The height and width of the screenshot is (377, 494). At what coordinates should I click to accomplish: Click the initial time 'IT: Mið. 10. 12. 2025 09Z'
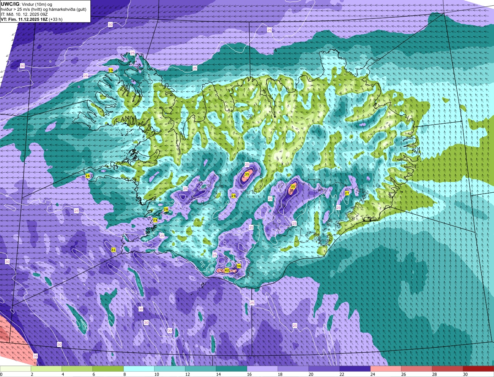[x=24, y=14]
